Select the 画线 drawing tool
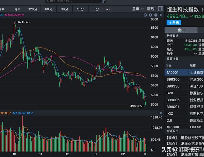 [150, 9]
